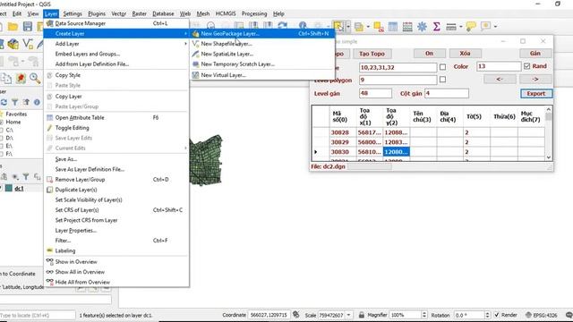Viewport: 573px width, 322px height.
Task: Click the Map Tips speech bubble icon
Action: tap(471, 26)
